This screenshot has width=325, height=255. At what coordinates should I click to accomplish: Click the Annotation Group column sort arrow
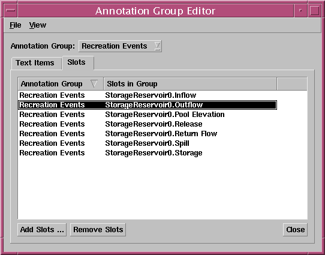(x=94, y=84)
